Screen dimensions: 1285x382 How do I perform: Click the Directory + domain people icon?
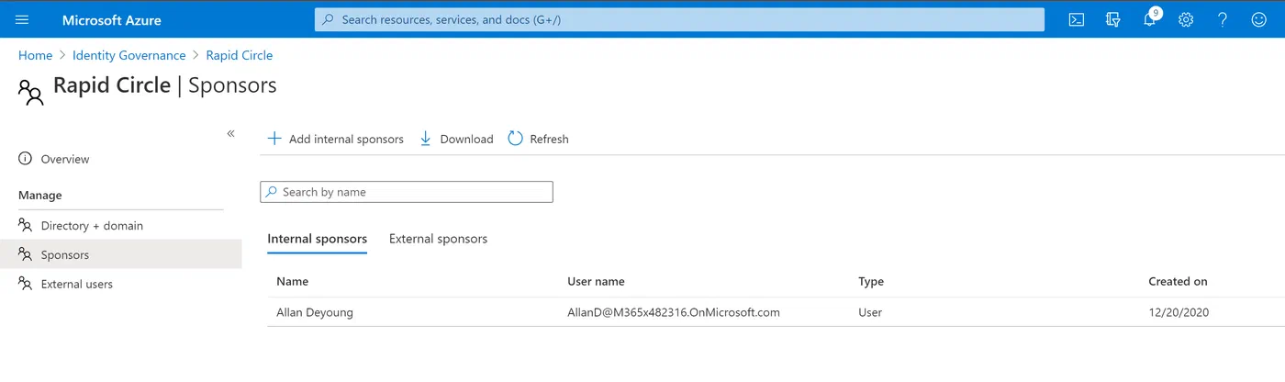point(26,225)
